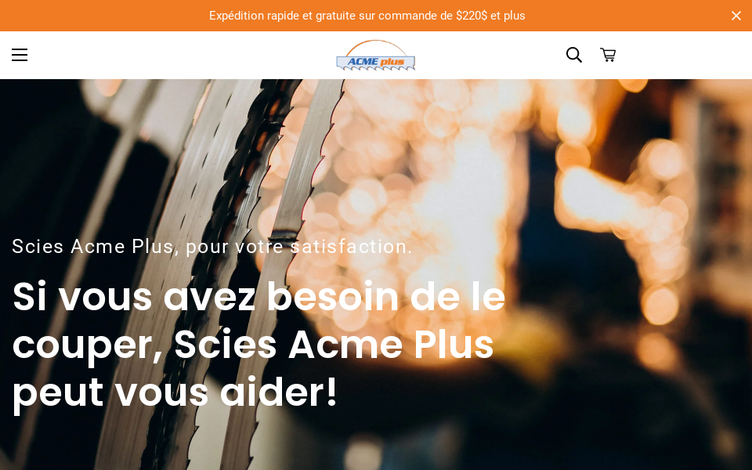752x470 pixels.
Task: Click the saw-tooth blade under the logo
Action: click(375, 69)
